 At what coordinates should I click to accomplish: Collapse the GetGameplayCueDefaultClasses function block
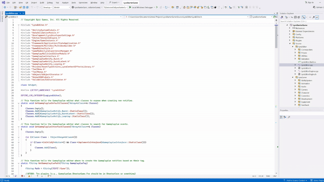(x=18, y=103)
